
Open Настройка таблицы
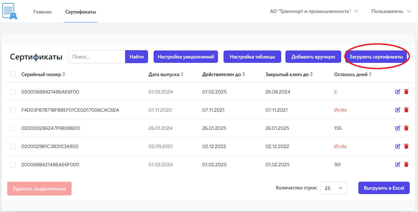252,57
